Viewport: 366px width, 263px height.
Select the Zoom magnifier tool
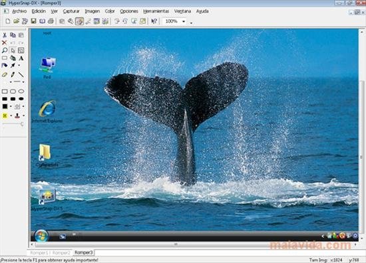click(x=5, y=50)
